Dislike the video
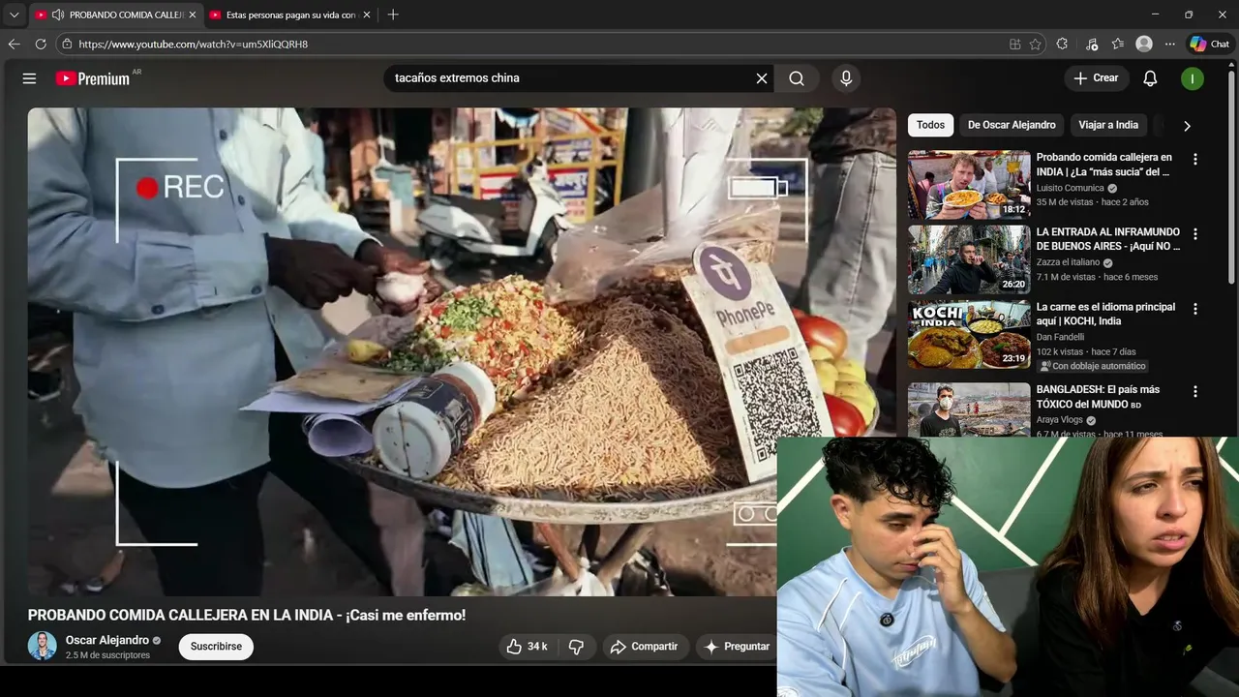 coord(576,647)
